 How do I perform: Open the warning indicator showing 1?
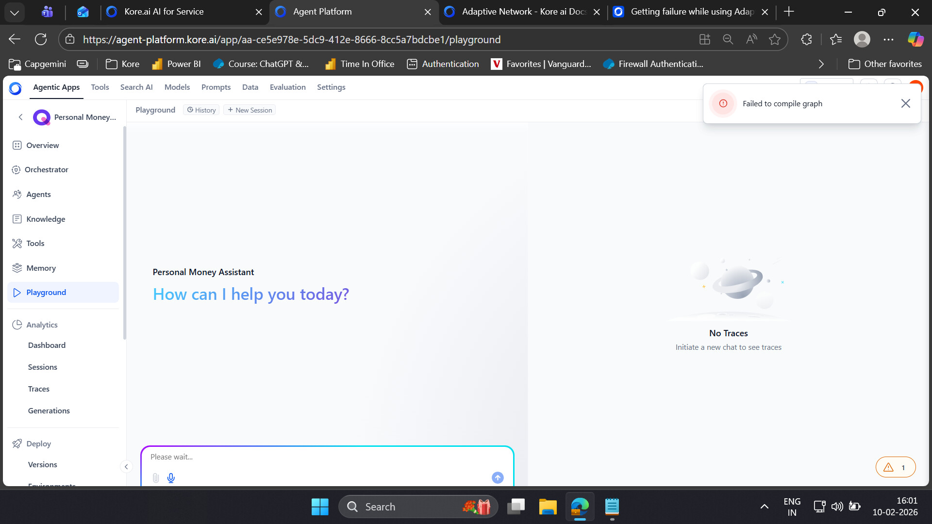coord(895,467)
